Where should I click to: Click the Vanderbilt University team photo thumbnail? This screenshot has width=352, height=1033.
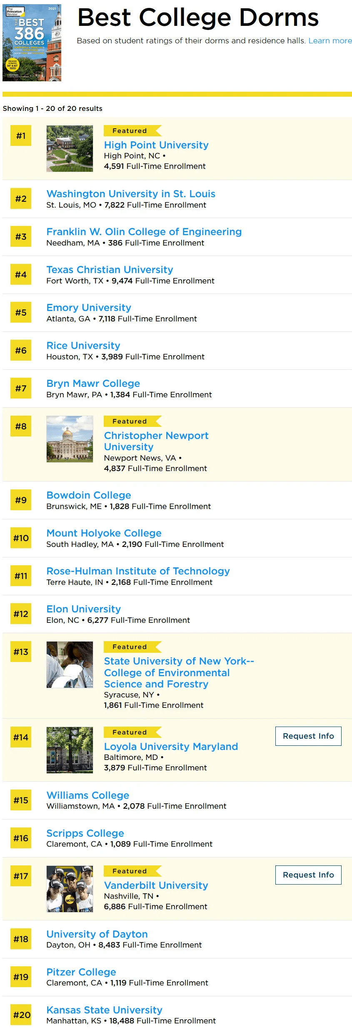pos(70,889)
